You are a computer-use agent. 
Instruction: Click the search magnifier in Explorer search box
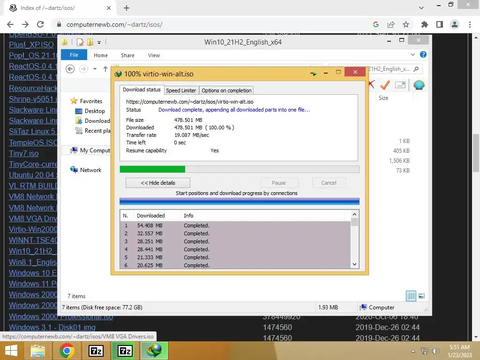[x=416, y=69]
